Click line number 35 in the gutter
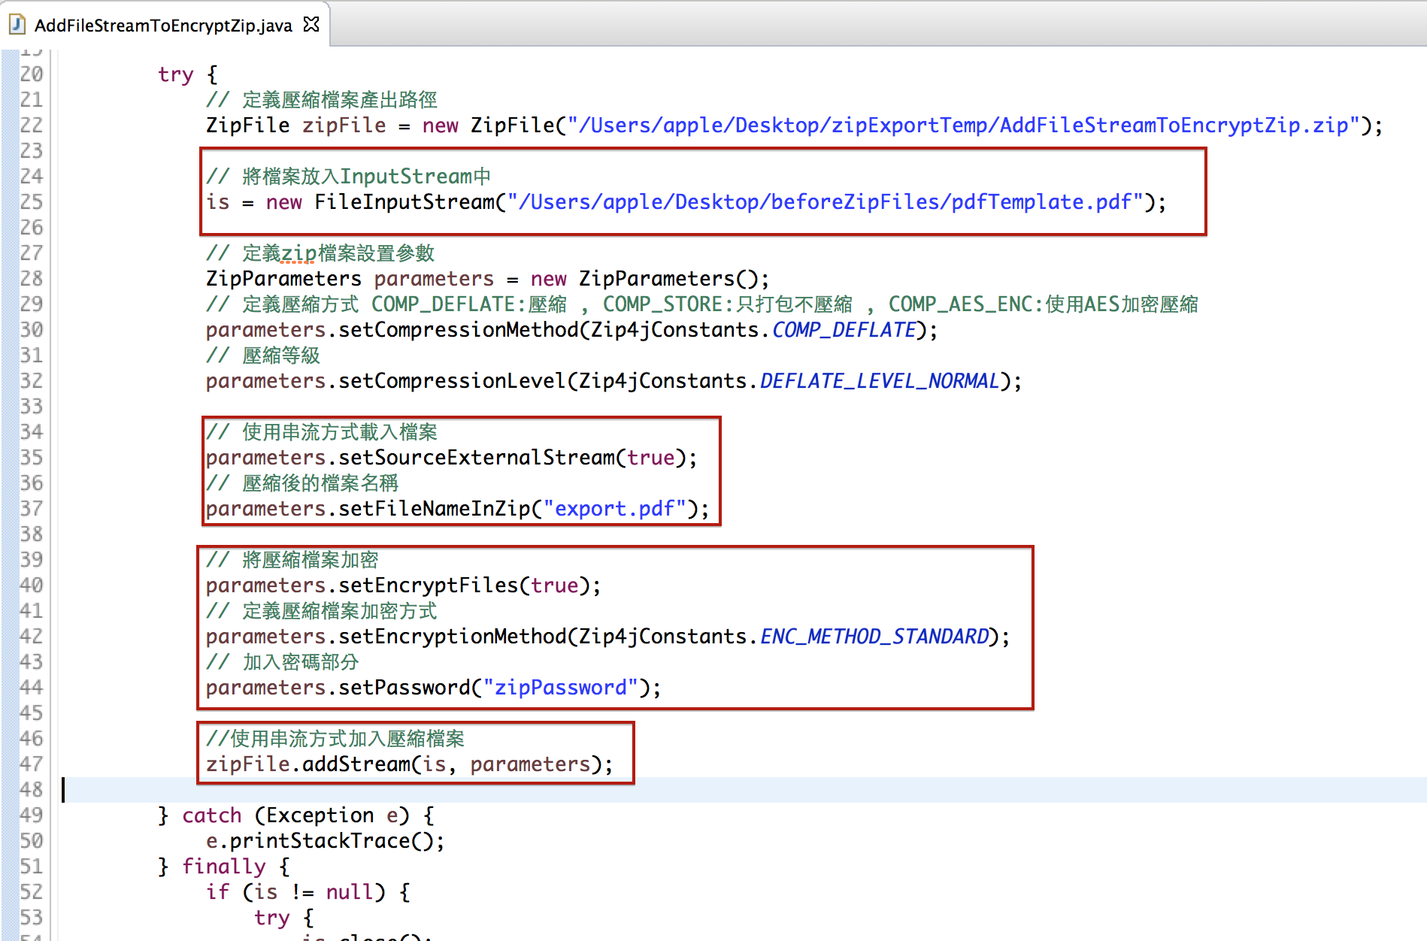Screen dimensions: 1427x941 coord(32,457)
